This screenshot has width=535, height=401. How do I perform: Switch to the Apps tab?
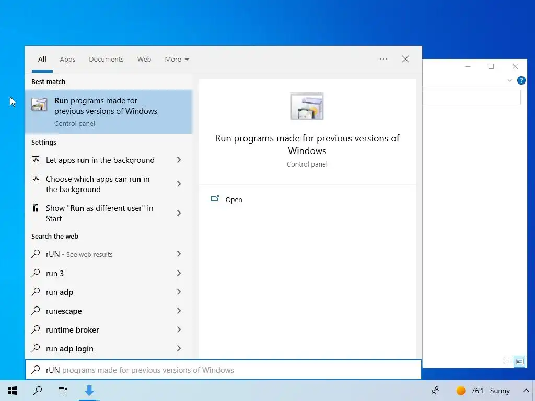tap(67, 60)
